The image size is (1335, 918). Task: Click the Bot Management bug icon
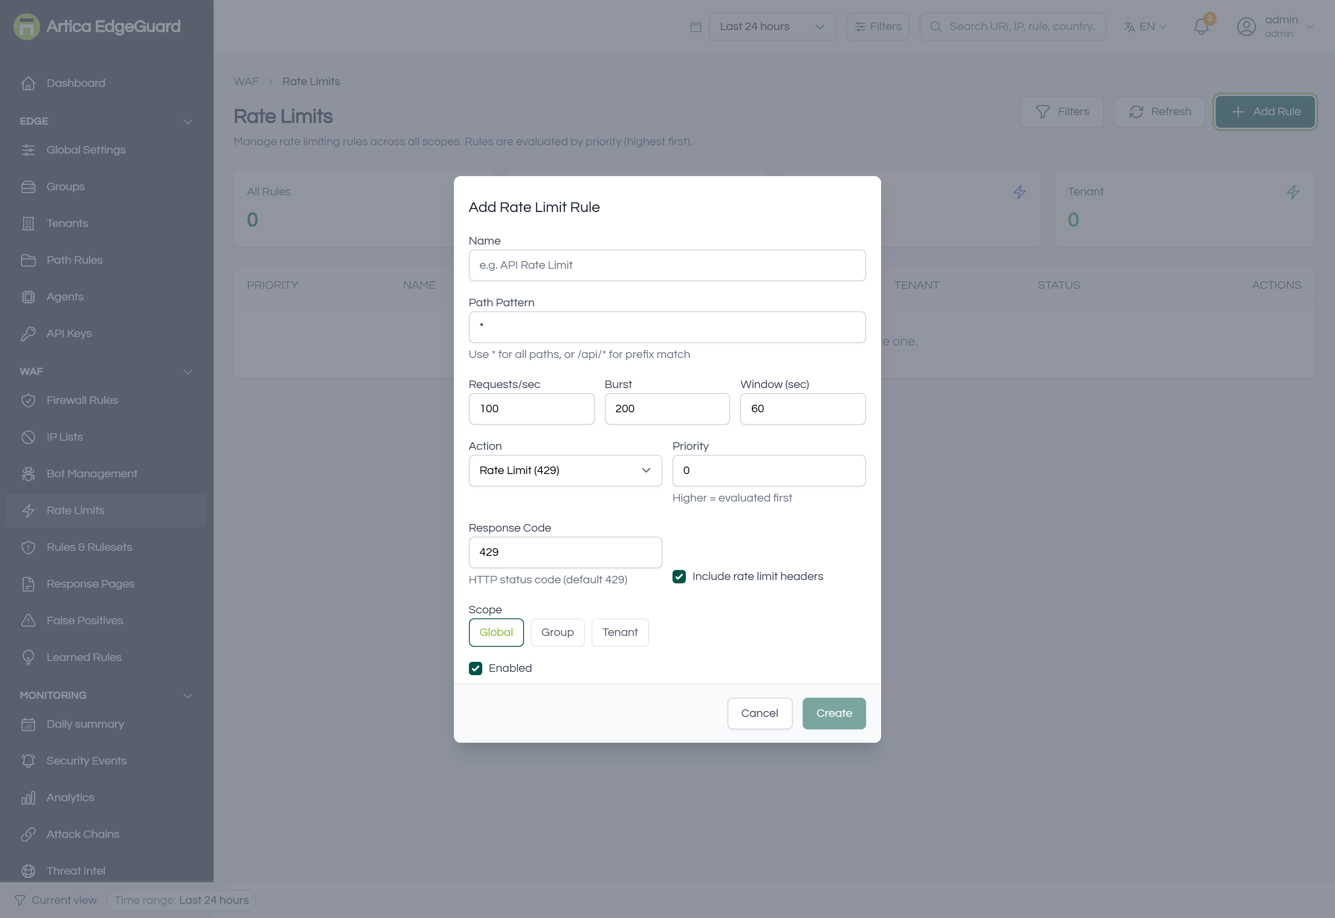28,474
